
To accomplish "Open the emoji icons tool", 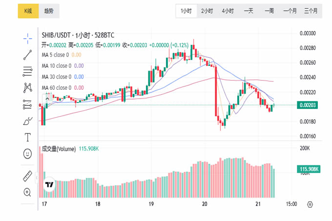I will coord(27,154).
